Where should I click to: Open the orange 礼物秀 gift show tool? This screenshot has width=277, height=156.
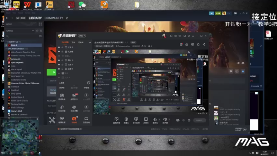(x=74, y=120)
